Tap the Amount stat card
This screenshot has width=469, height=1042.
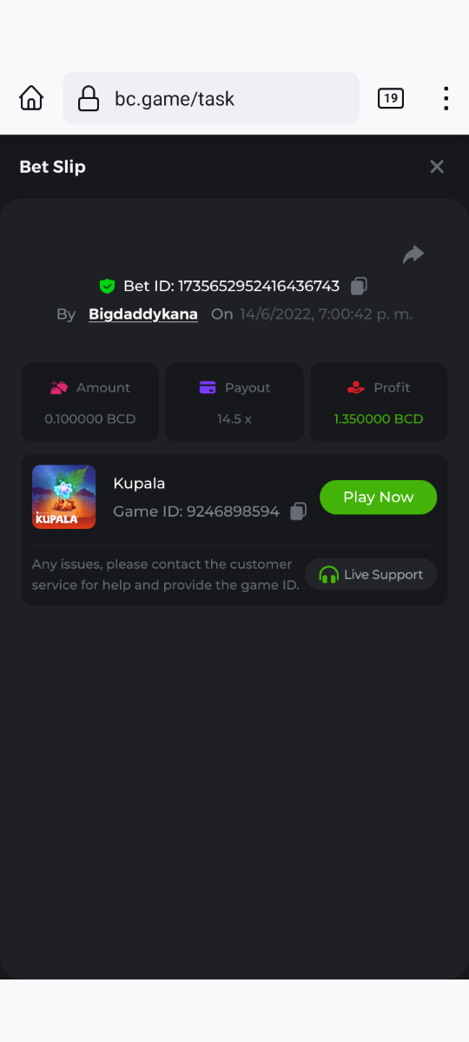click(x=90, y=402)
